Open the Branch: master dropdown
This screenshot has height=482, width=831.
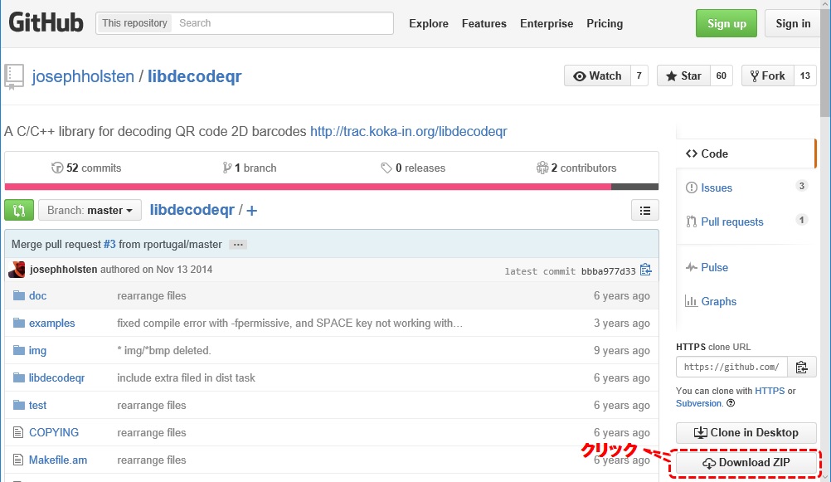click(90, 211)
